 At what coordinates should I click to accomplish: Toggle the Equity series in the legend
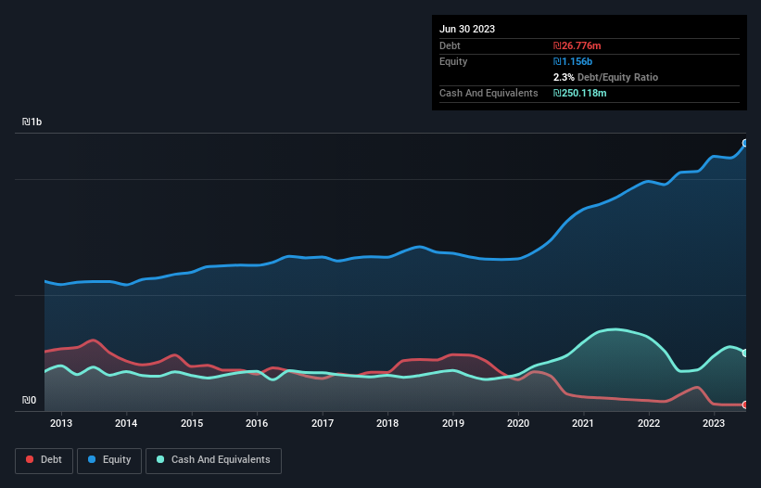pos(109,459)
